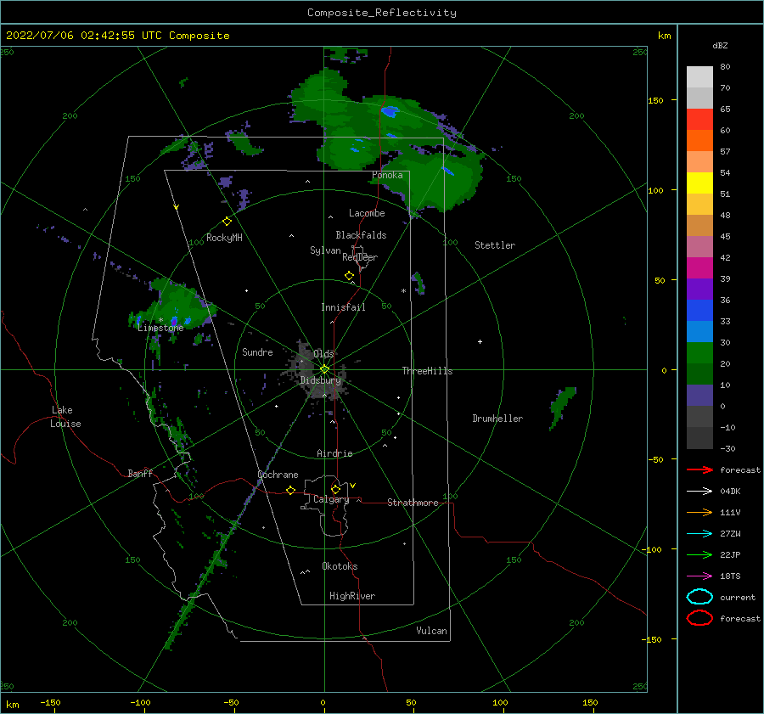Click the Ponoka city label
The height and width of the screenshot is (714, 764).
(x=387, y=175)
